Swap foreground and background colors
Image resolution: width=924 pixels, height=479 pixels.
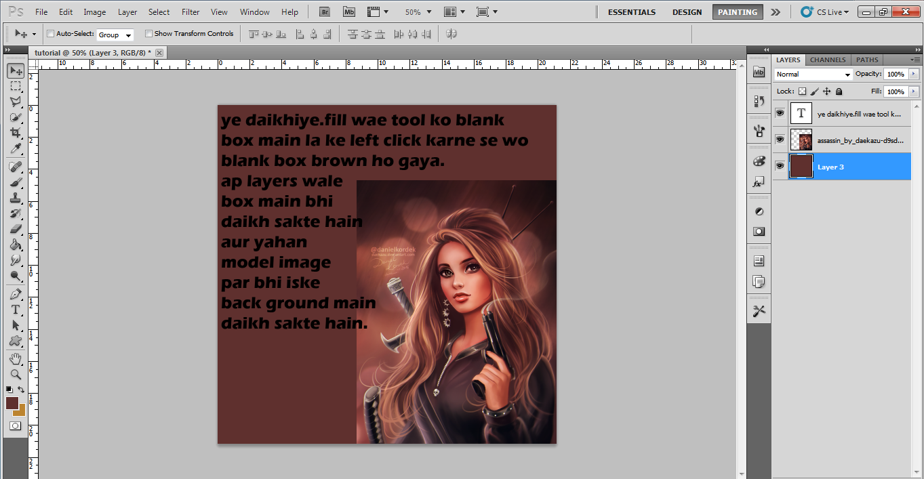[21, 389]
